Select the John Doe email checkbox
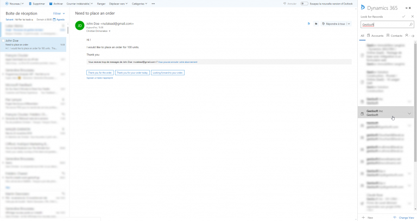 click(x=3, y=41)
